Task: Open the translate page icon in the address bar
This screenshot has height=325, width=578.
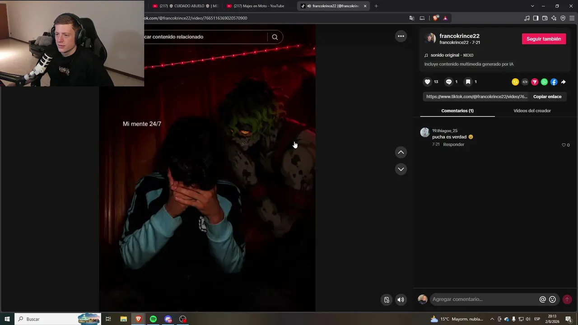Action: [412, 18]
